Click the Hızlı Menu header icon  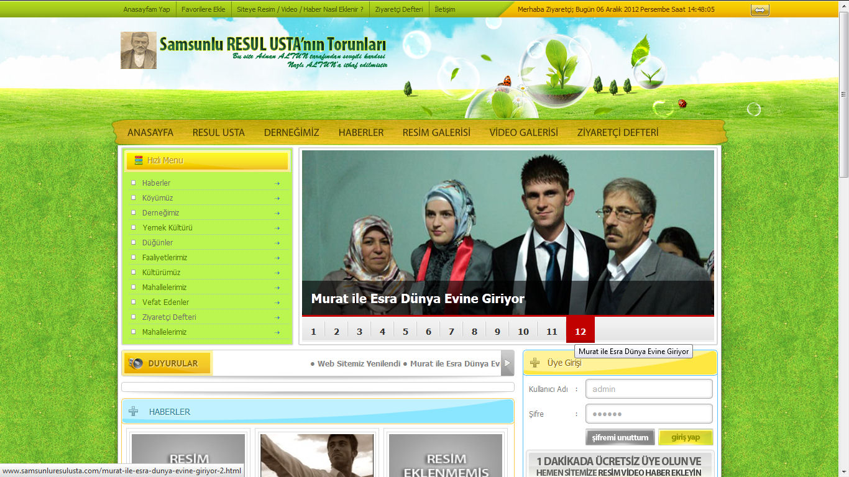tap(139, 160)
